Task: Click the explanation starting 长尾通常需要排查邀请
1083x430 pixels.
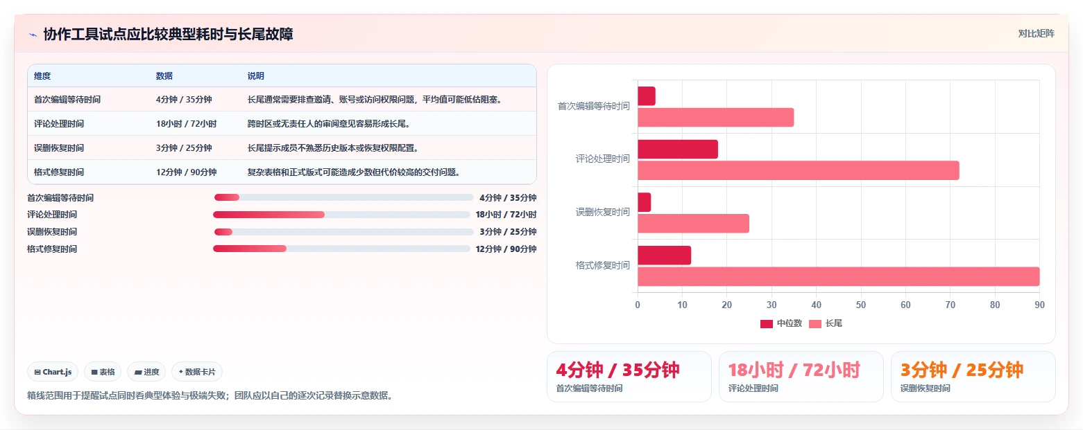Action: tap(375, 100)
